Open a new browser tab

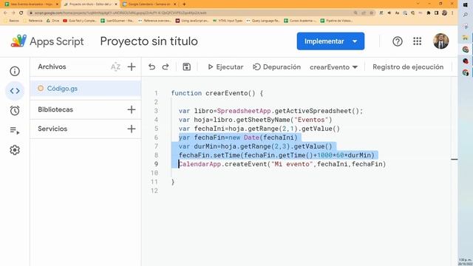[184, 4]
